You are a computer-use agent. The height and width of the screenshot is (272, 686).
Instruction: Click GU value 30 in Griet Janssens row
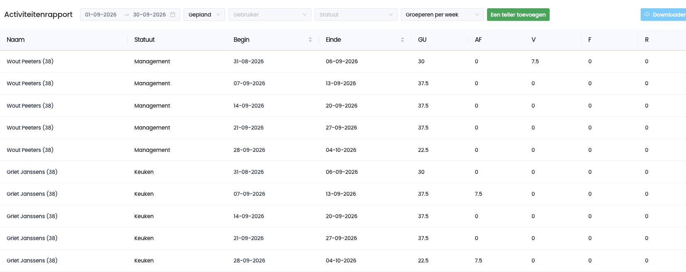coord(421,172)
